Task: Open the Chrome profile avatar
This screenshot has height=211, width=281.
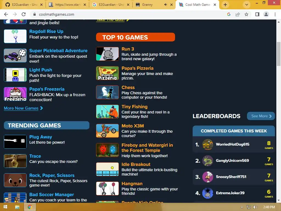Action: tap(266, 14)
